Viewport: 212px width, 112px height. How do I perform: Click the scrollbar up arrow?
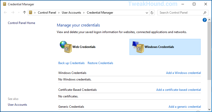tap(209, 20)
